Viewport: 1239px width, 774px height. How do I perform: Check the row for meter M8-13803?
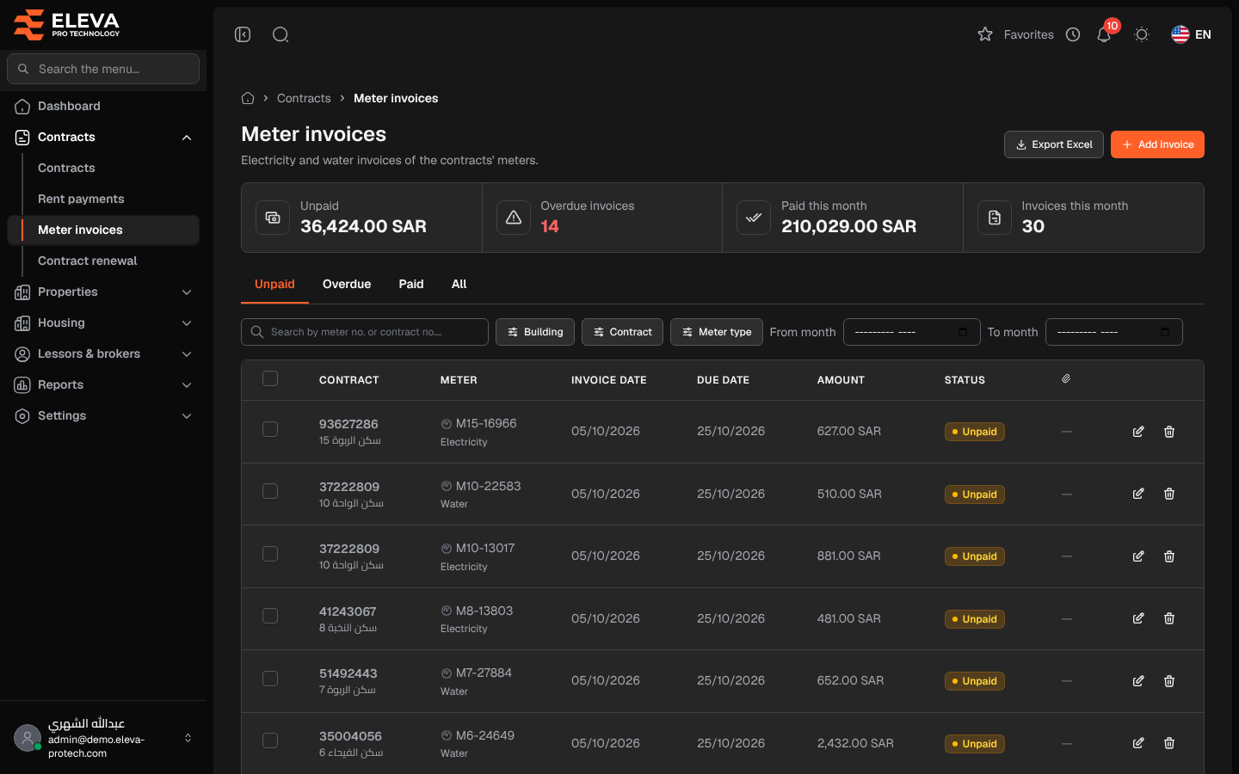[x=270, y=616]
